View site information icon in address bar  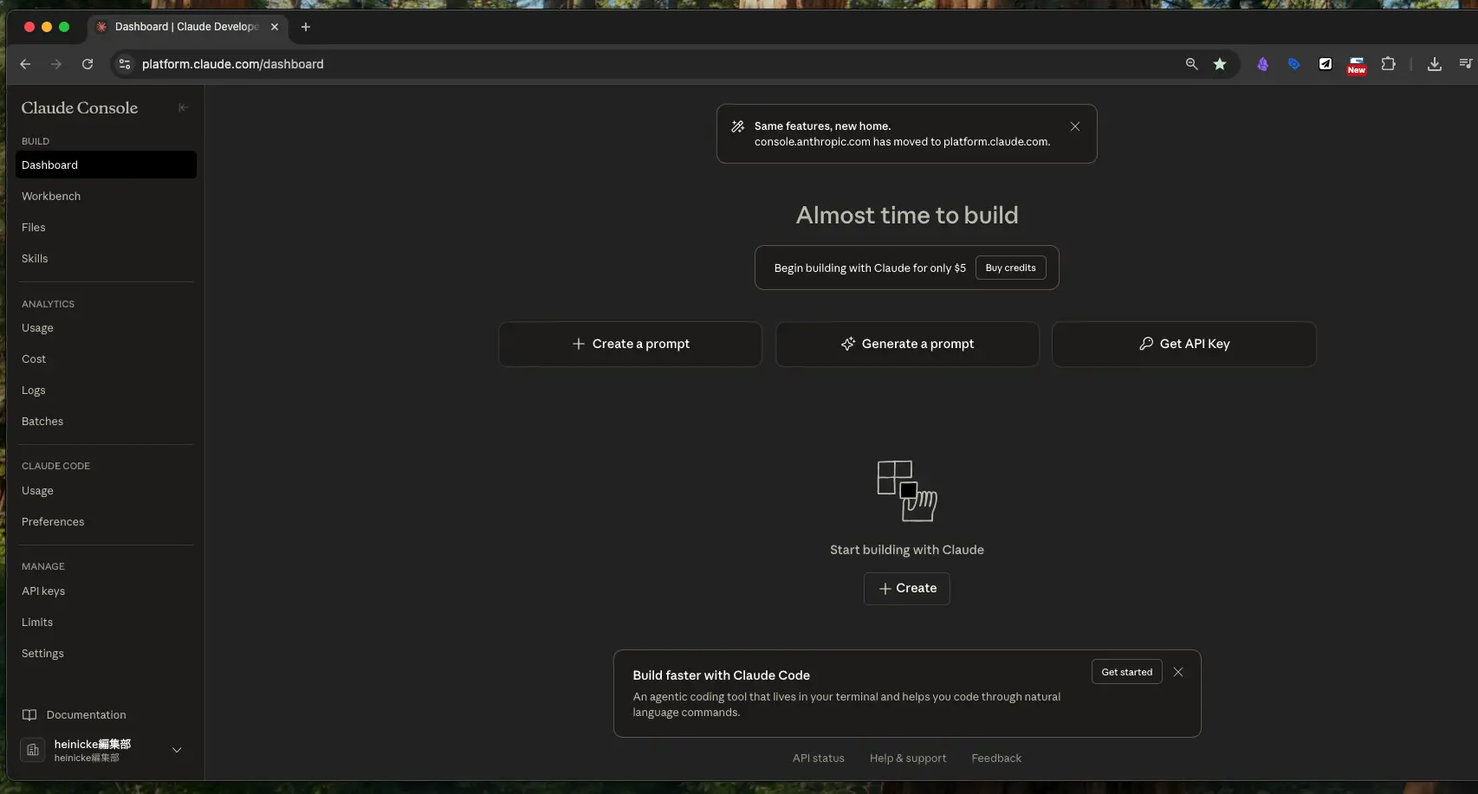125,64
